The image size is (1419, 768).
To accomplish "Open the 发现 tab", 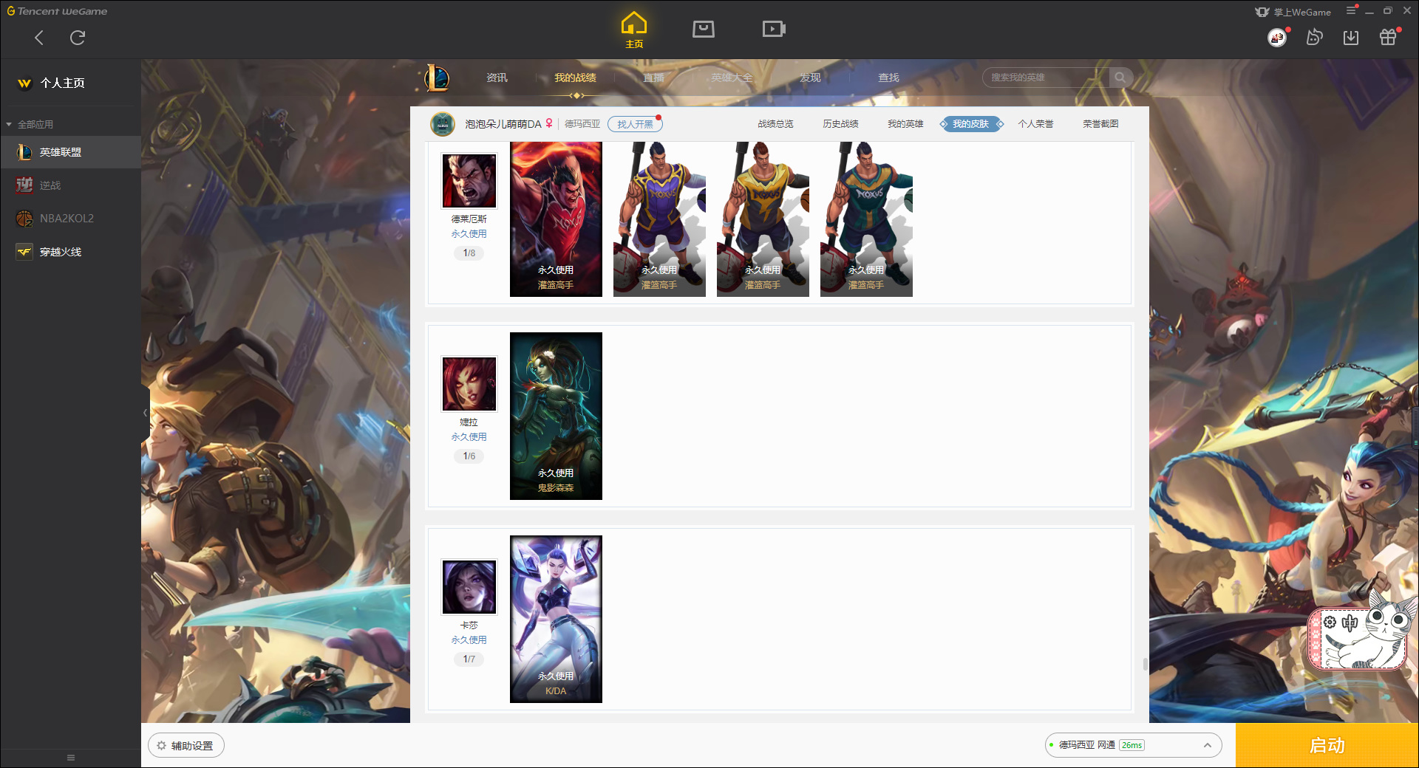I will pos(810,78).
